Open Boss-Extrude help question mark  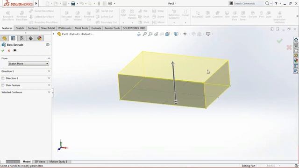point(48,45)
